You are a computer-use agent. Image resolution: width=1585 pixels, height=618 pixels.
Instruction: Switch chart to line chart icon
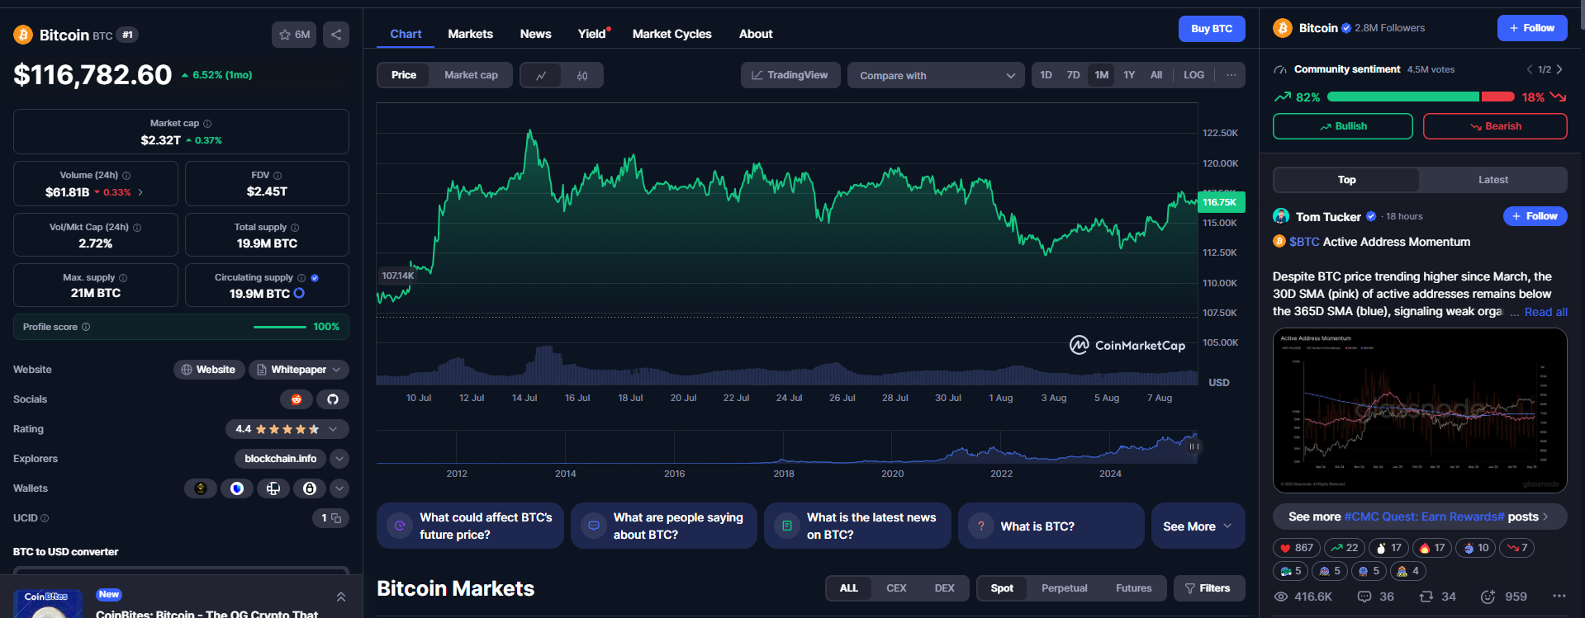[541, 75]
